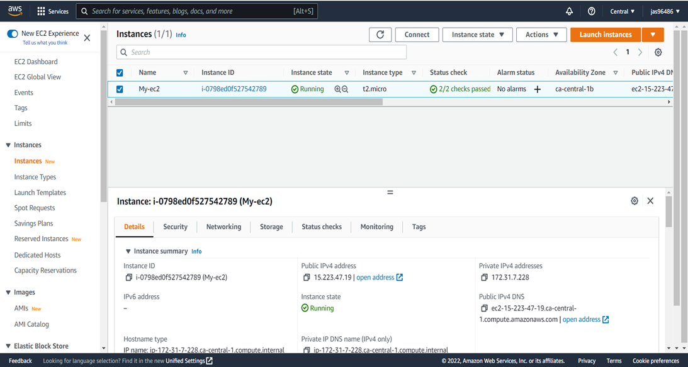Screen dimensions: 688x367
Task: Zoom out filter on Running state
Action: 345,89
